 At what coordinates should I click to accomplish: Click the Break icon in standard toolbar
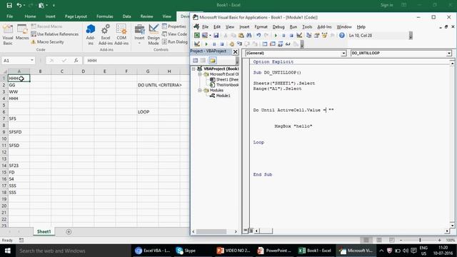[x=283, y=35]
